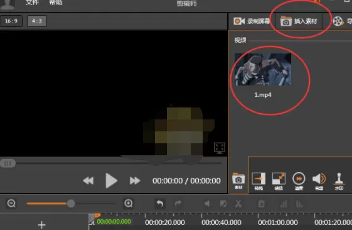Click the fade-out volume bars icon
The image size is (352, 230).
pos(299,204)
